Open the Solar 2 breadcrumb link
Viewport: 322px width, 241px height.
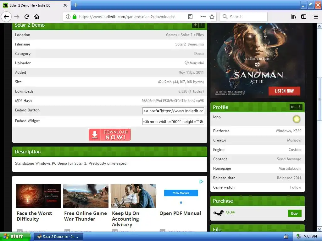[x=186, y=35]
